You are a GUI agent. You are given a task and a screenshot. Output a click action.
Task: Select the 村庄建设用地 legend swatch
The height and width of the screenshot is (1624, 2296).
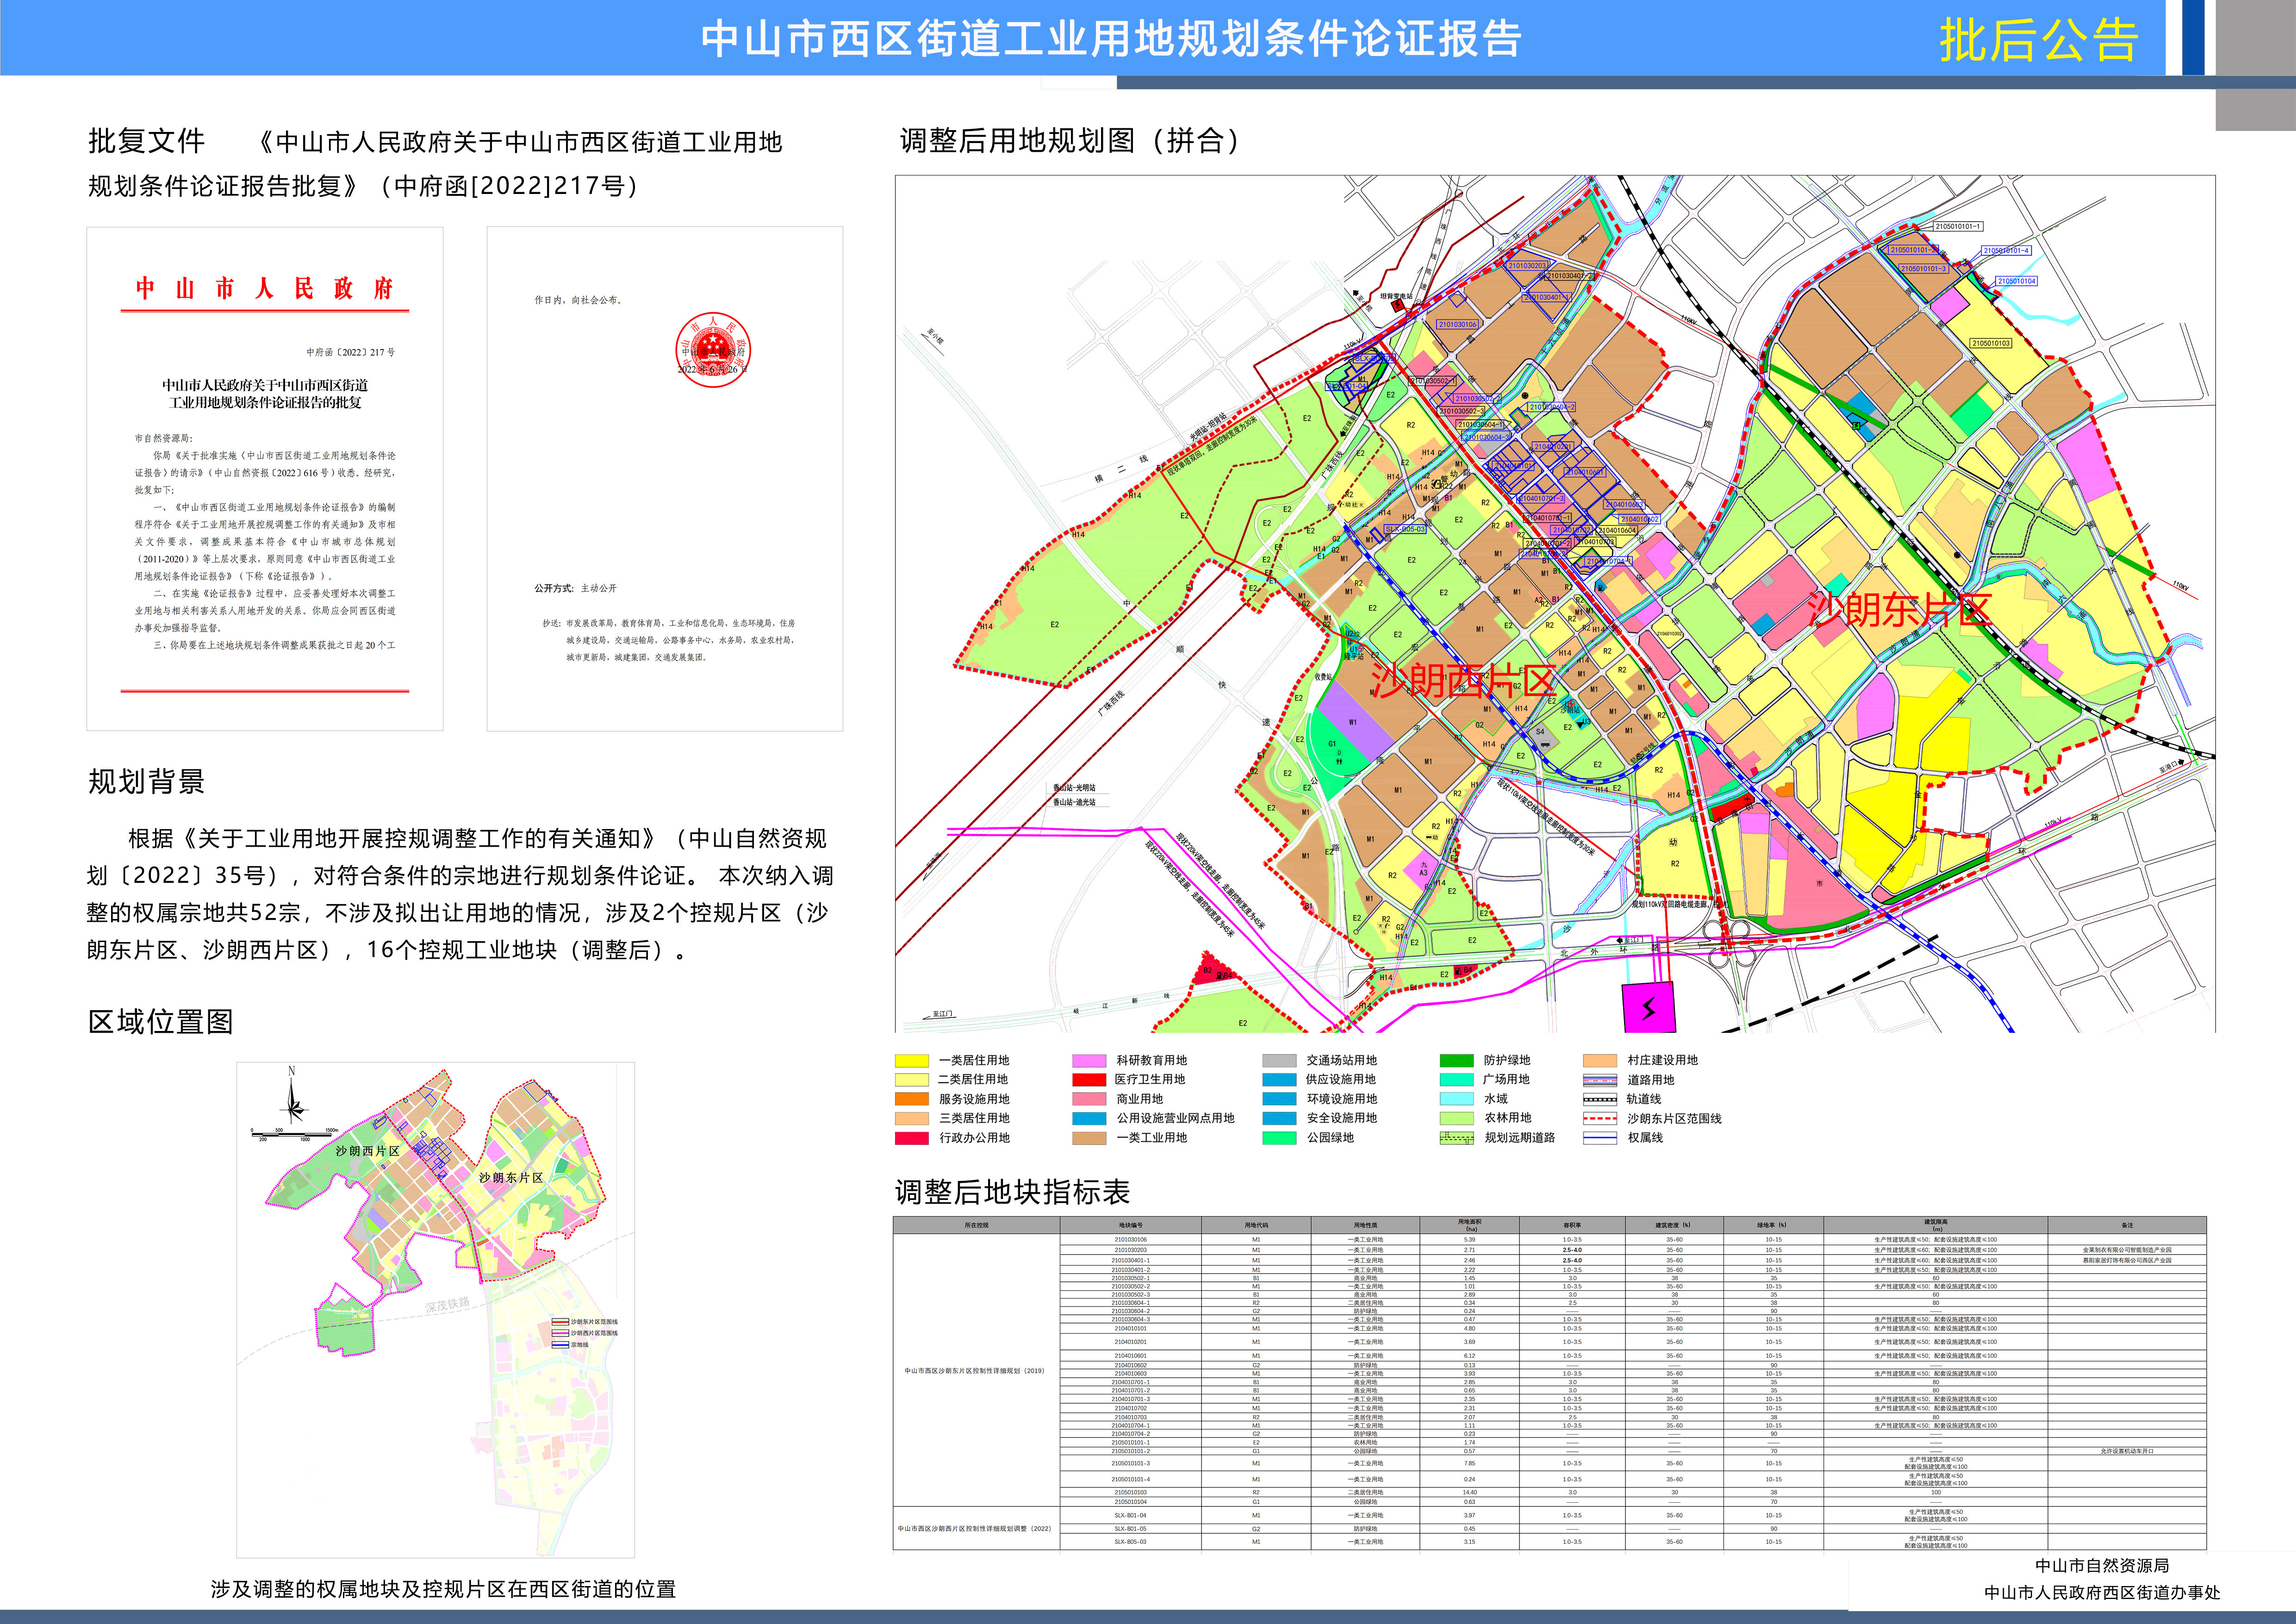1600,1060
